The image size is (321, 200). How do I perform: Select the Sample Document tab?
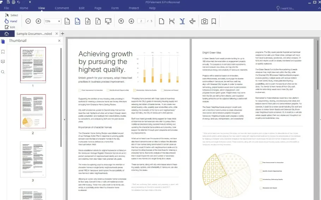tap(34, 34)
